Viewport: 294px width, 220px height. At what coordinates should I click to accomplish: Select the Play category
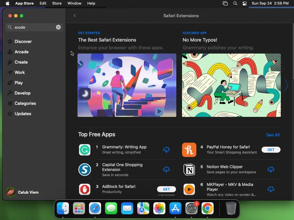click(15, 82)
